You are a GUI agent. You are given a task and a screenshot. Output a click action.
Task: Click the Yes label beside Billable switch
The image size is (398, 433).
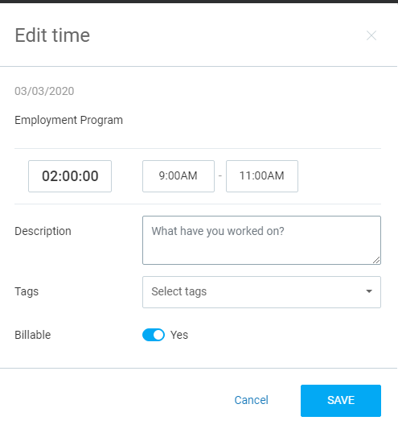point(179,335)
